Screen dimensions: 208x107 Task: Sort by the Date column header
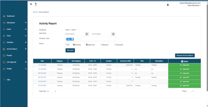pyautogui.click(x=42, y=61)
